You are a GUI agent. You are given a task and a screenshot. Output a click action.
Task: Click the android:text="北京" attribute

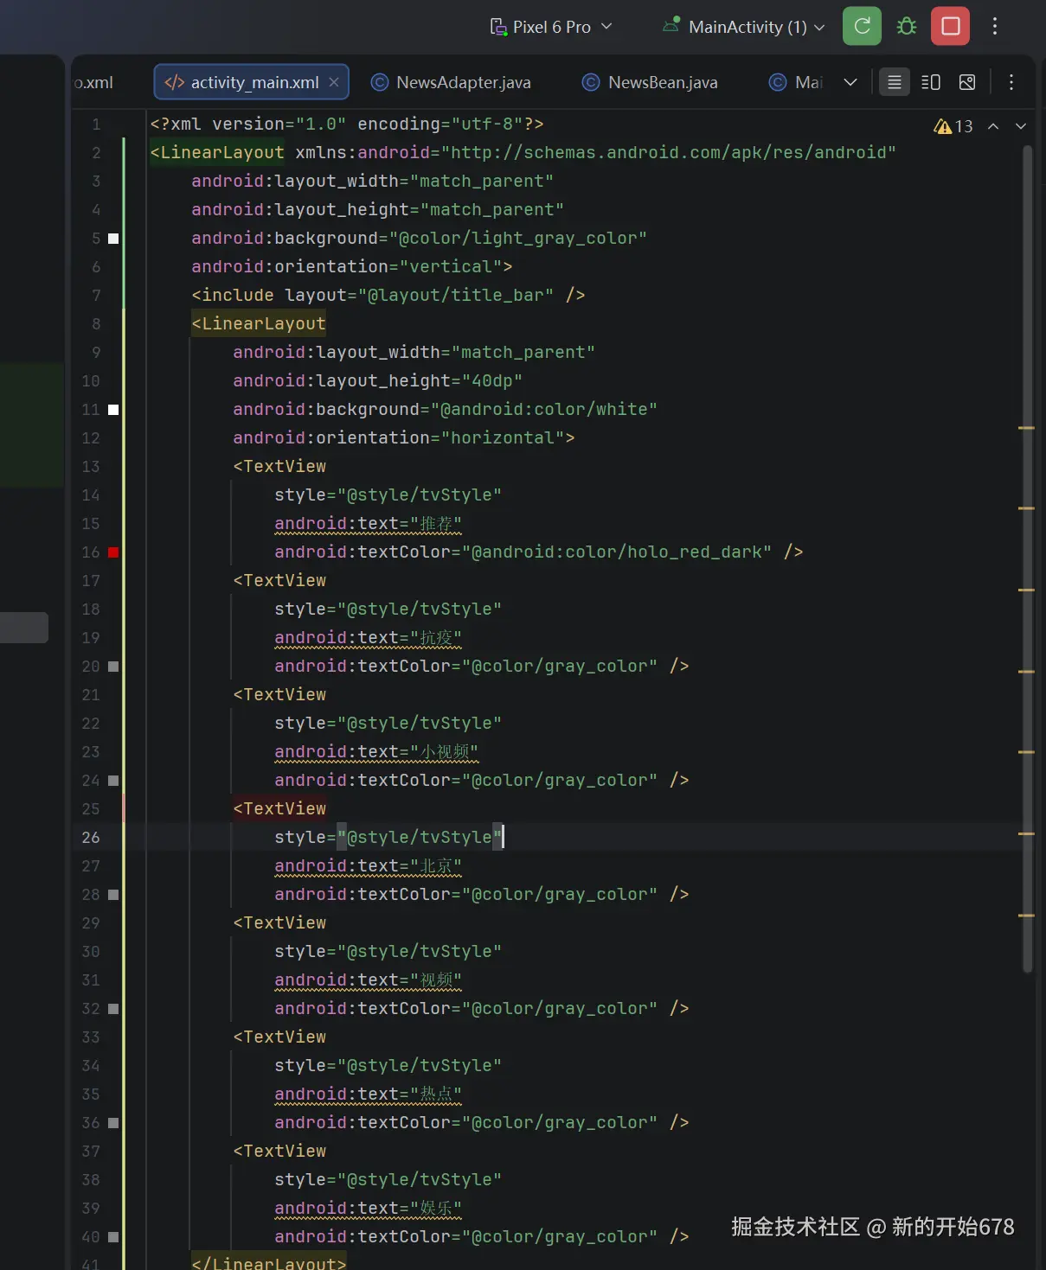click(x=368, y=865)
